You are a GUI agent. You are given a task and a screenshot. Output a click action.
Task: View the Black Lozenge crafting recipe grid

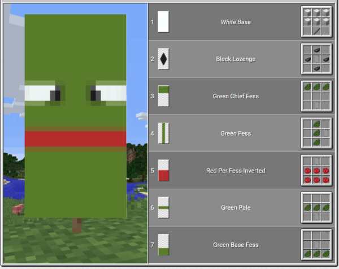[316, 59]
